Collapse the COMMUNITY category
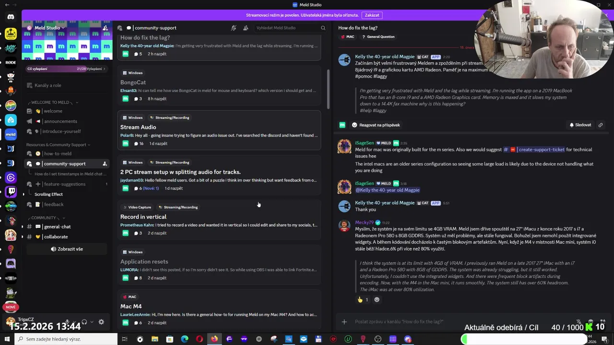The image size is (614, 345). point(46,218)
